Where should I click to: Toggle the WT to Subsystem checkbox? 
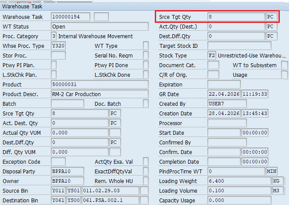[x=284, y=65]
